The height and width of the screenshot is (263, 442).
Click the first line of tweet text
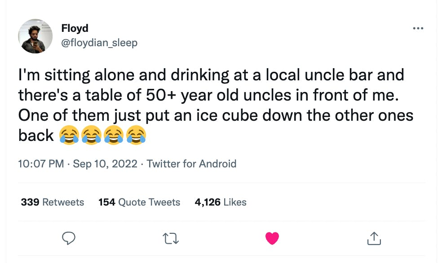211,75
